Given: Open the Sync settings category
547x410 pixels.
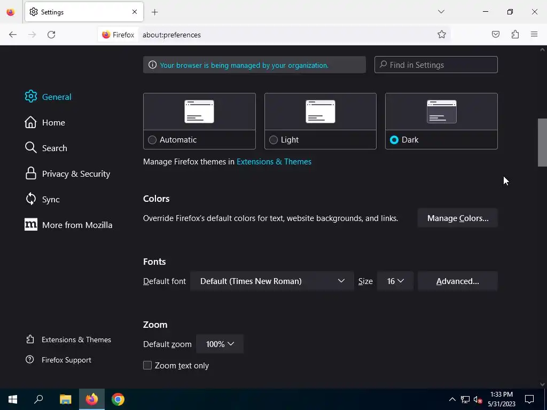Looking at the screenshot, I should (42, 199).
